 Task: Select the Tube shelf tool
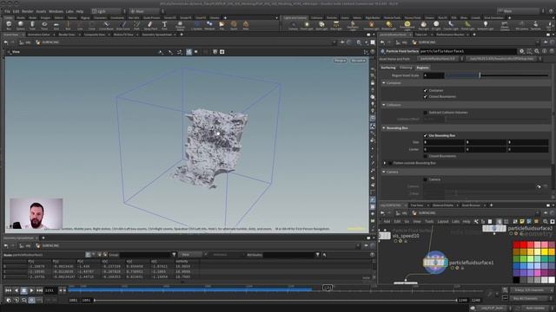[32, 25]
